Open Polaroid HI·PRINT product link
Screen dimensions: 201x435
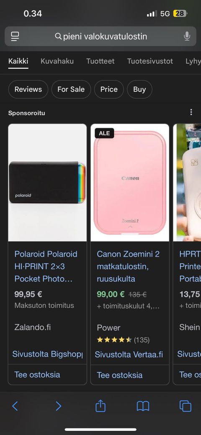[46, 266]
